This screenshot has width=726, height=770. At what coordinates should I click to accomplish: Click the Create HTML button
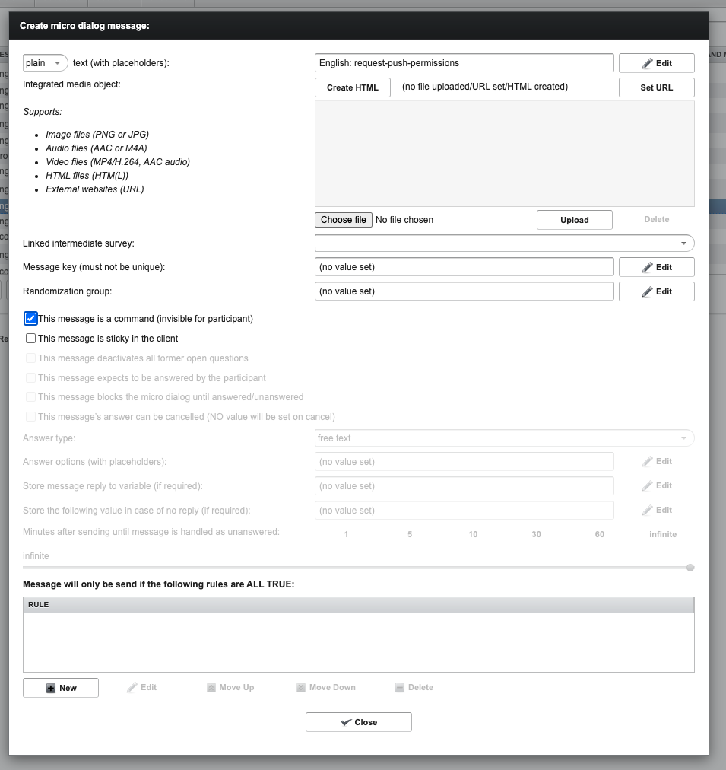pos(352,87)
